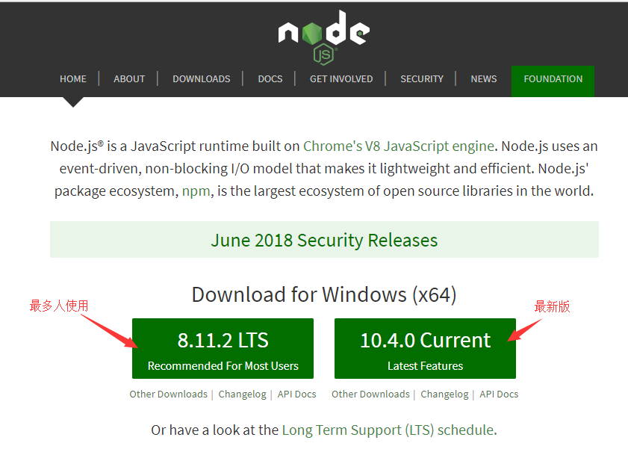Viewport: 628px width, 455px height.
Task: Open Long Term Support (LTS) schedule link
Action: (x=388, y=430)
